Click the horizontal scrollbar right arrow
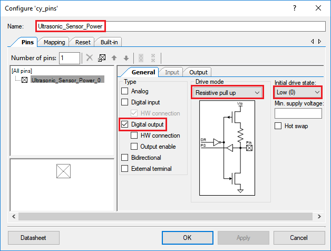The image size is (331, 251). tap(319, 217)
